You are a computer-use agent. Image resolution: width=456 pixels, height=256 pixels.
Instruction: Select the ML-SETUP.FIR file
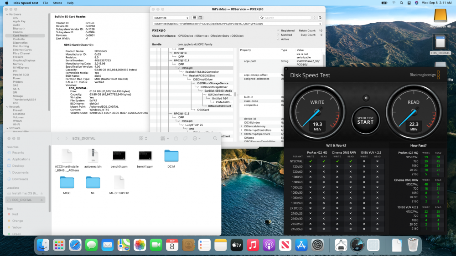[x=119, y=185]
